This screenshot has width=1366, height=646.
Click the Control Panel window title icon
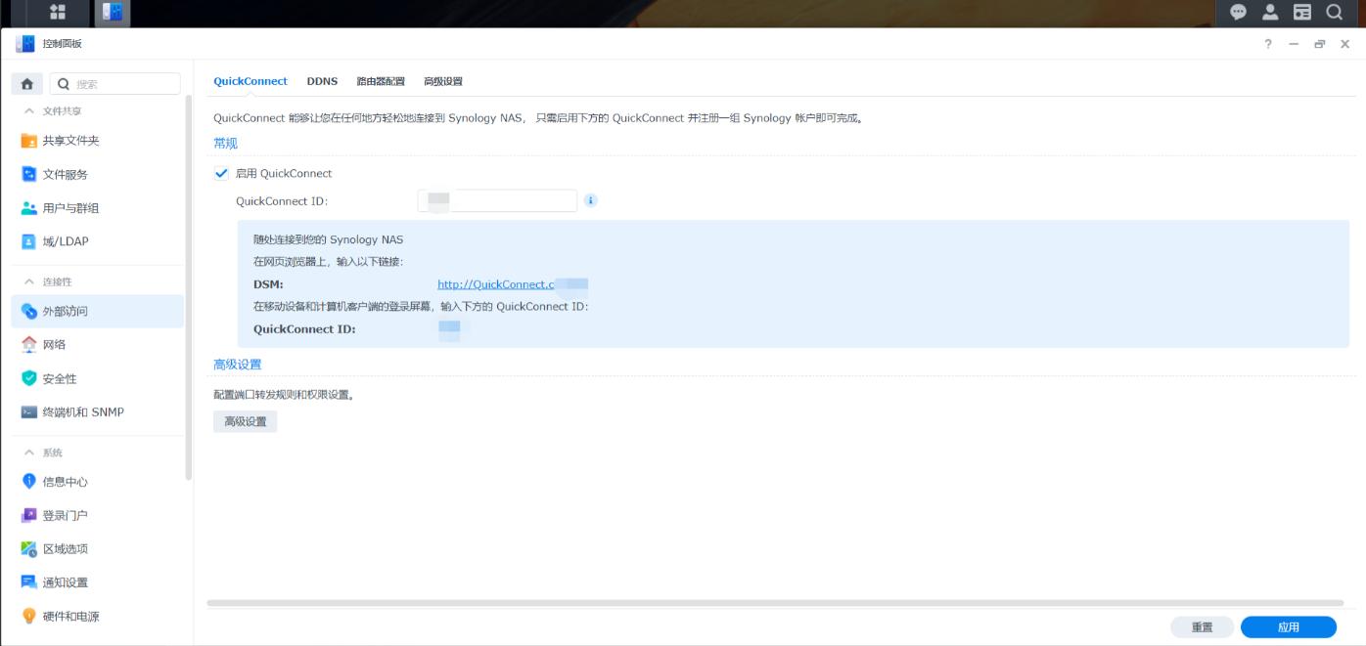(x=25, y=44)
